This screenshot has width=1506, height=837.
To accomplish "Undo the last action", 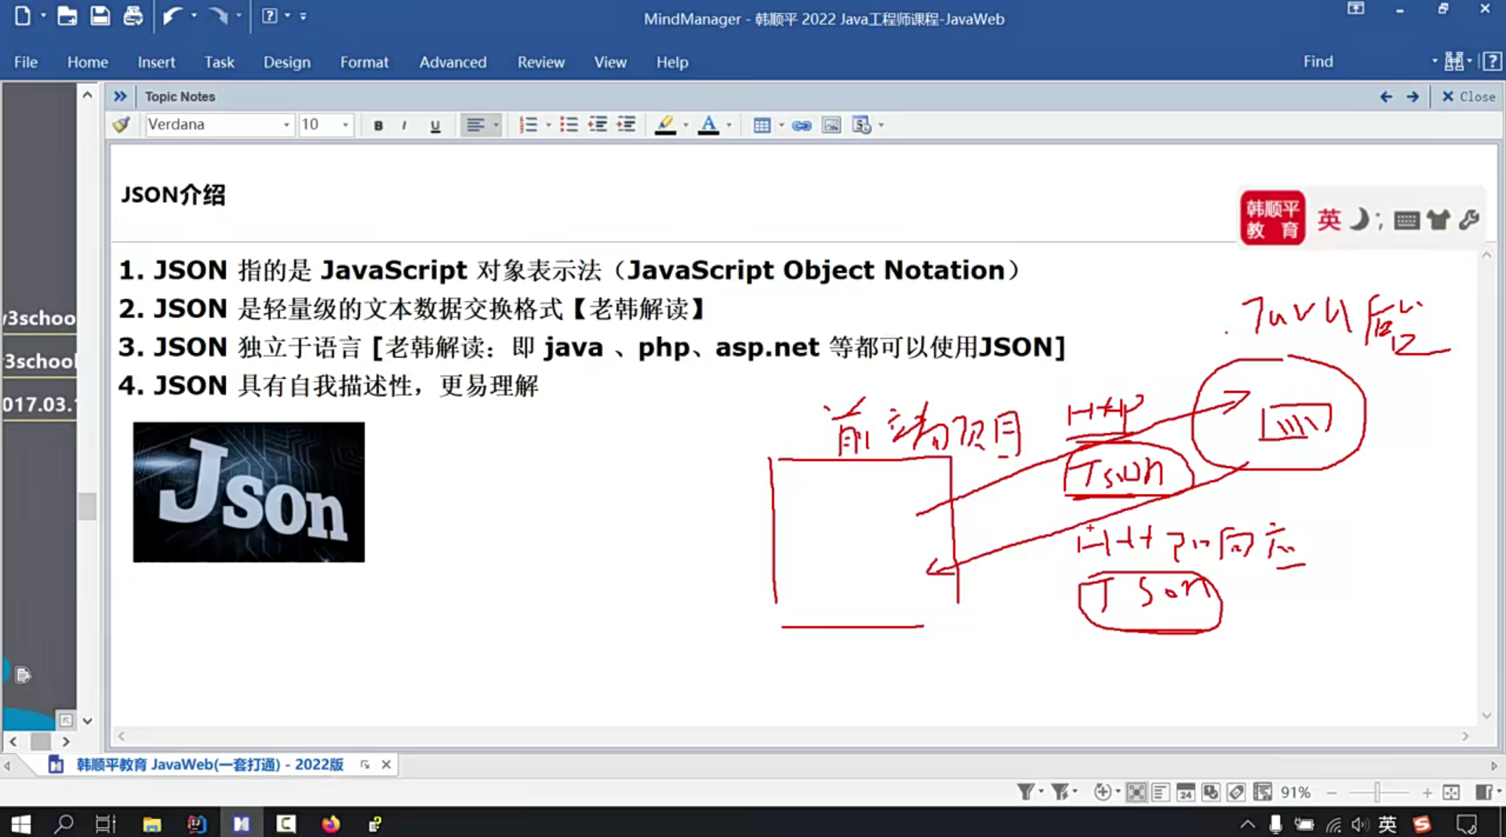I will tap(173, 16).
